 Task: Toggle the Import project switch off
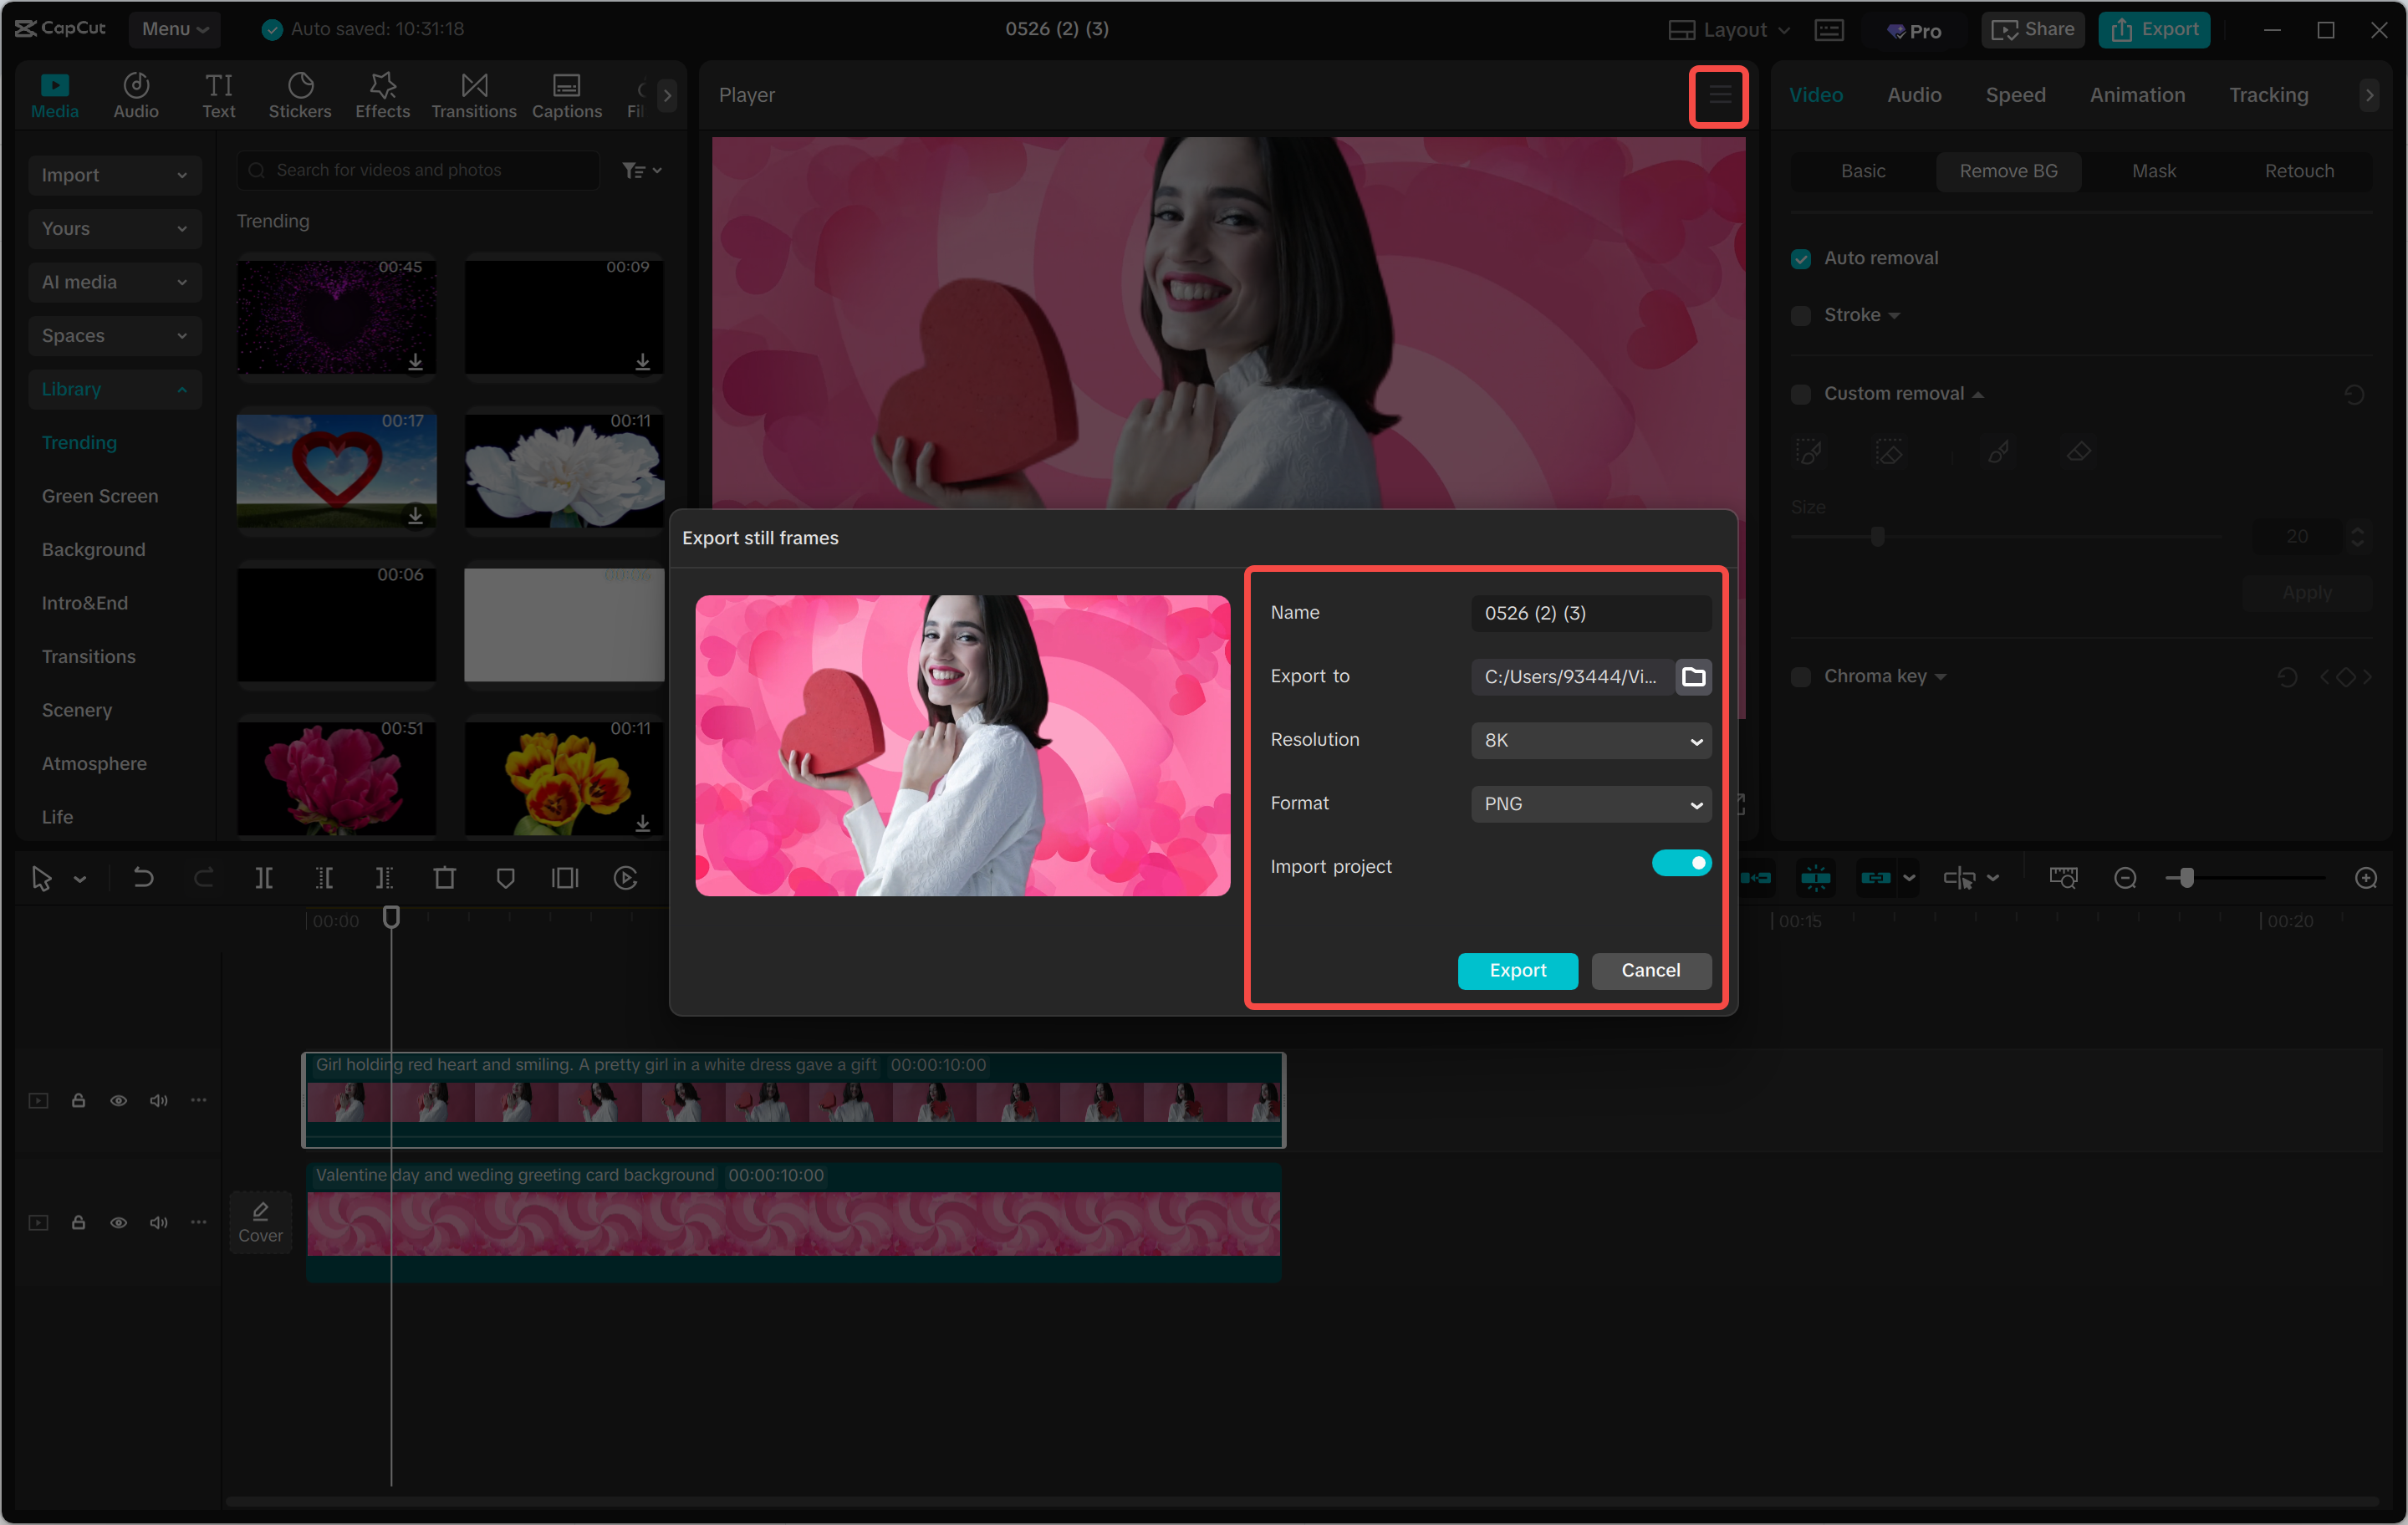[x=1681, y=863]
